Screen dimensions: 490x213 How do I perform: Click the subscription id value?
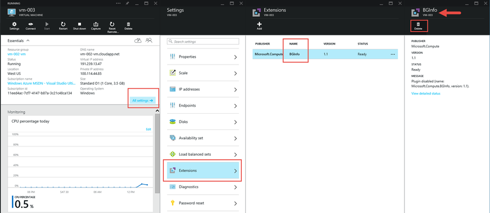click(x=40, y=93)
